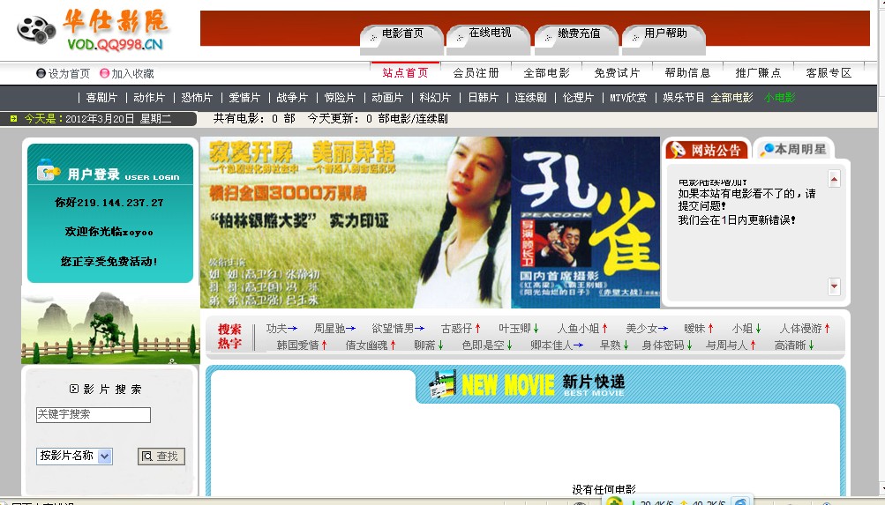Go to 站点首页 in navigation
This screenshot has width=885, height=505.
[x=405, y=72]
